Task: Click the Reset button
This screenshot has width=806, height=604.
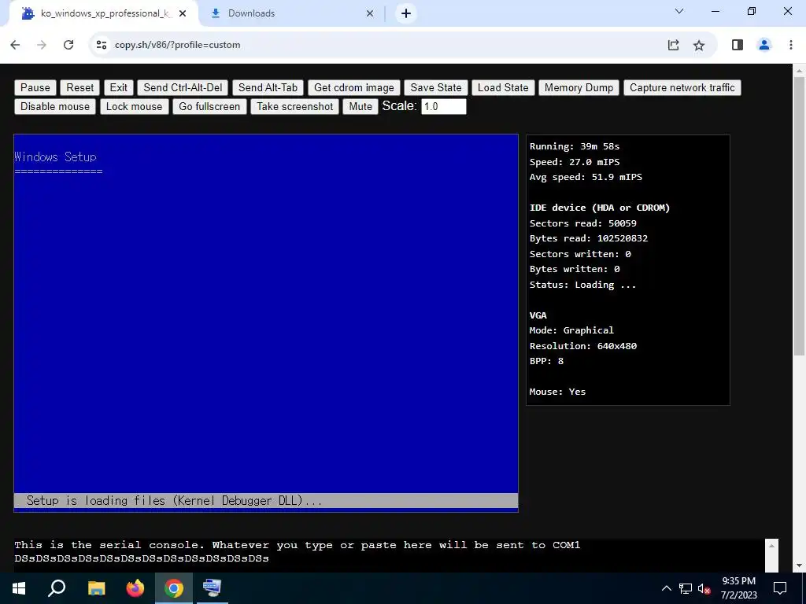Action: click(80, 87)
